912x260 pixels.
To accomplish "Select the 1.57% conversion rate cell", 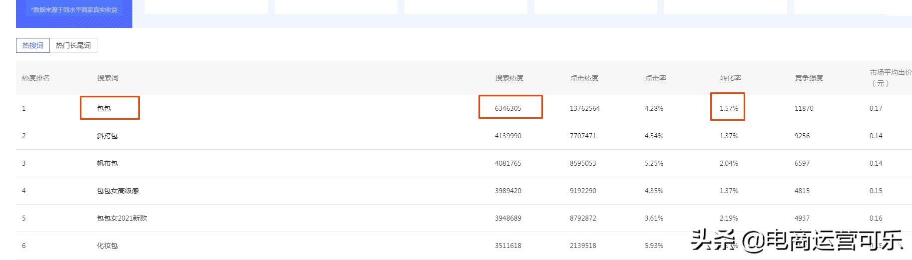I will [729, 108].
